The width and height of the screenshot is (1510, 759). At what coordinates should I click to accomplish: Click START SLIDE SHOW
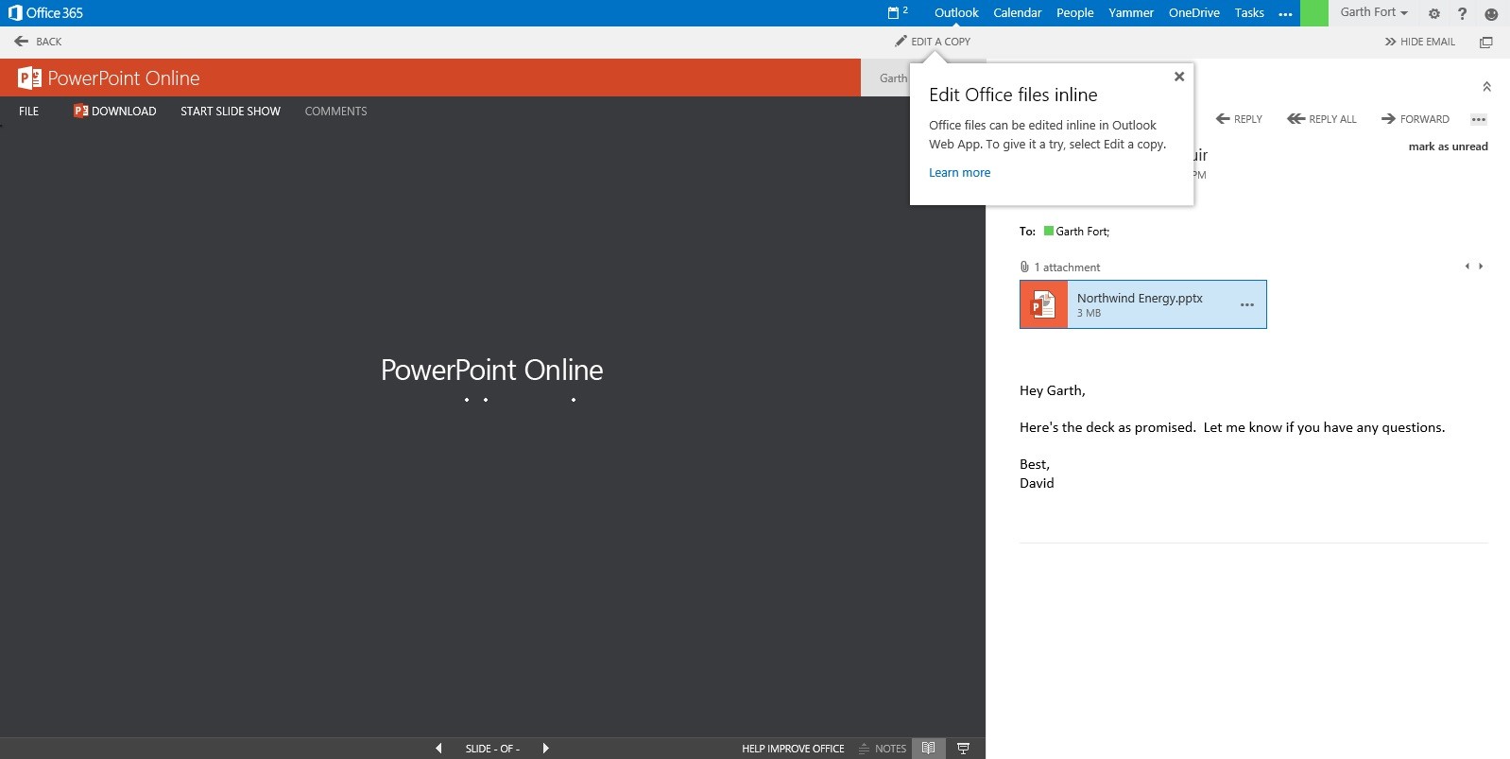tap(231, 112)
